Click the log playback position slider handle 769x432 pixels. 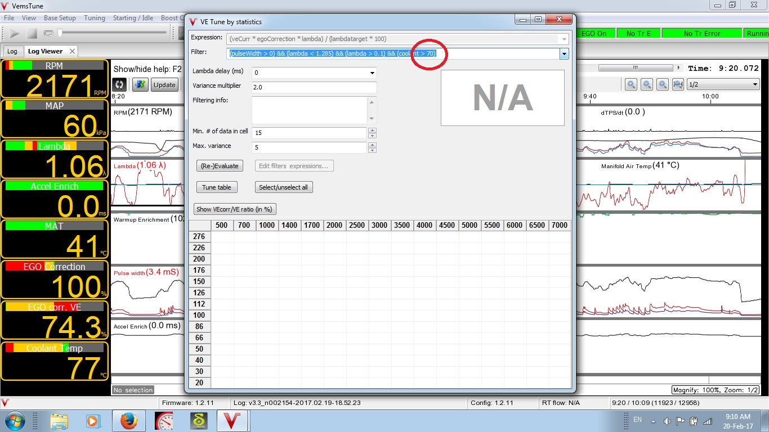(x=60, y=34)
